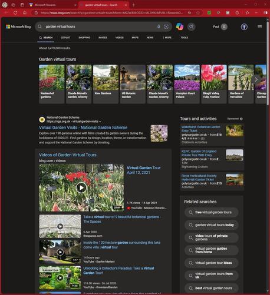Open the Copilot colorful icon
The width and height of the screenshot is (270, 295).
click(180, 26)
